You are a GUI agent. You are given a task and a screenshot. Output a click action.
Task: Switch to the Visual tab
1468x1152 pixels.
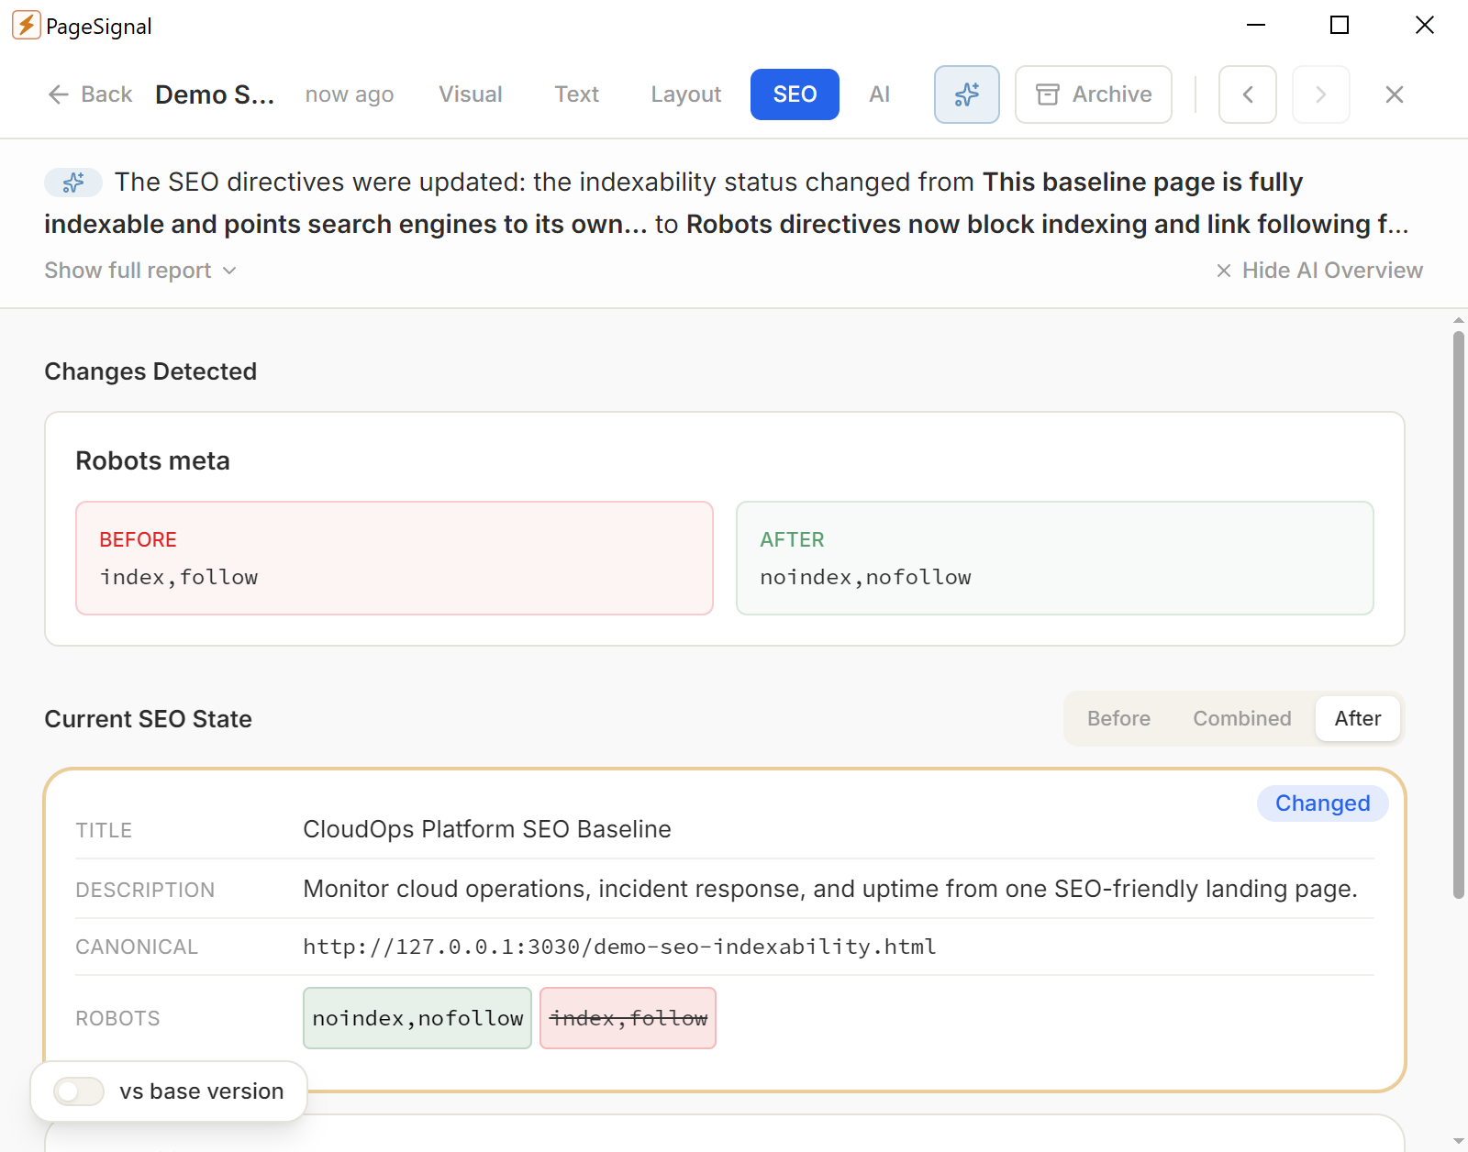tap(470, 94)
